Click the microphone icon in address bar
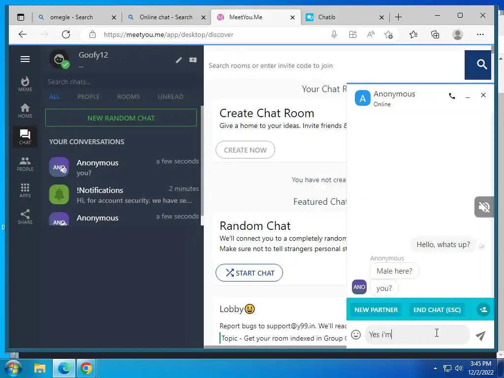 click(334, 34)
